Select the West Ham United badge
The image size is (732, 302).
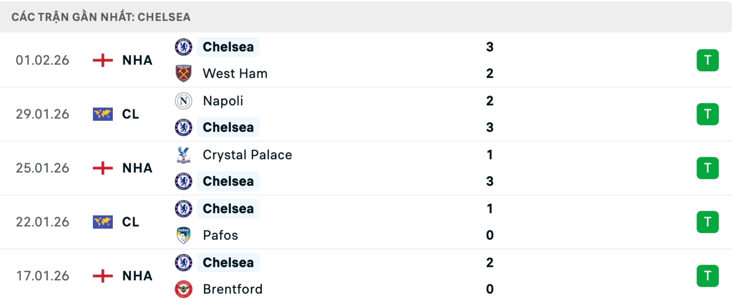tap(183, 73)
